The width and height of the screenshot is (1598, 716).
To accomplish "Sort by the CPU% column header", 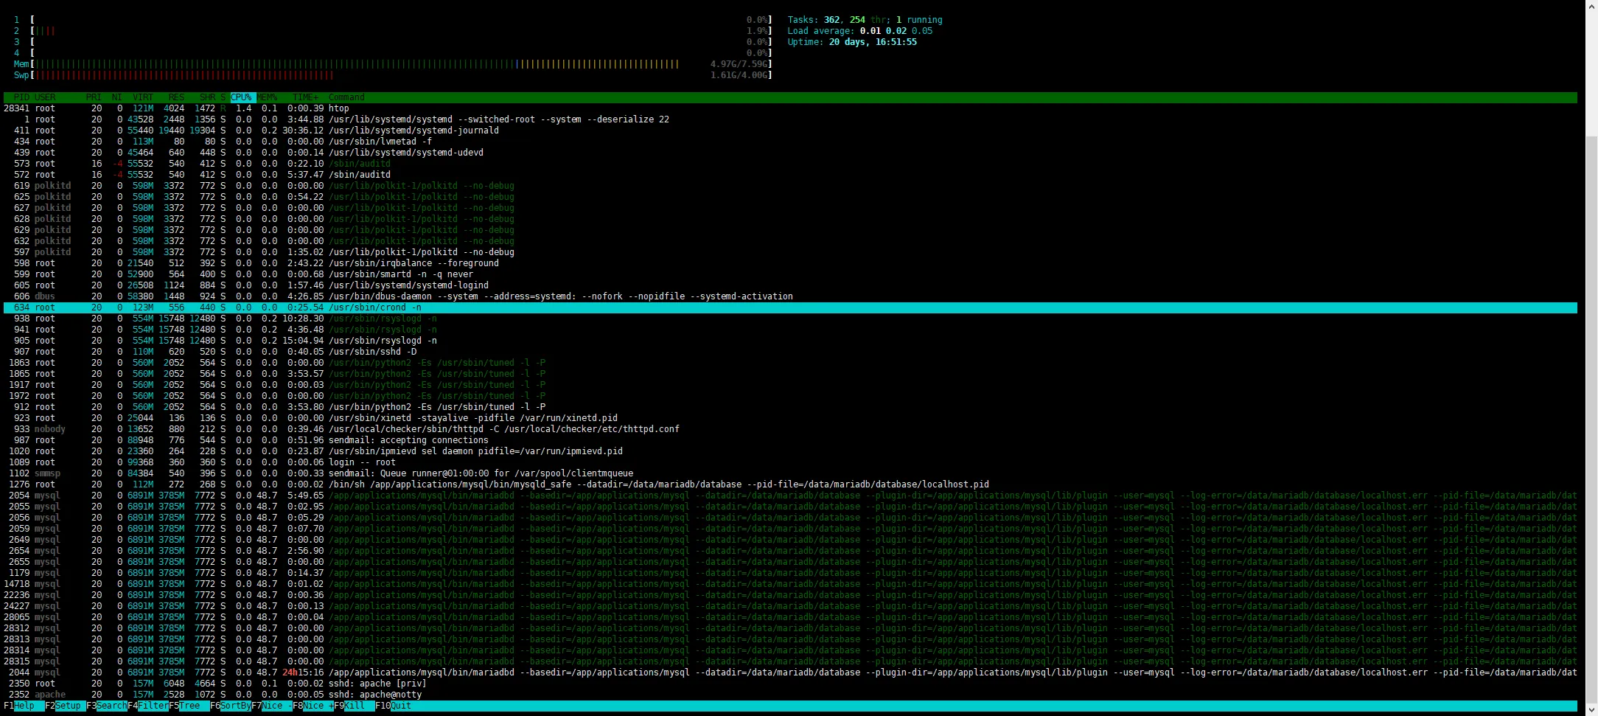I will [242, 97].
